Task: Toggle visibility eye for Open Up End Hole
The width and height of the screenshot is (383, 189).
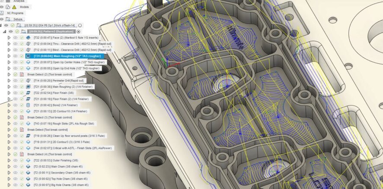Action: (16, 68)
